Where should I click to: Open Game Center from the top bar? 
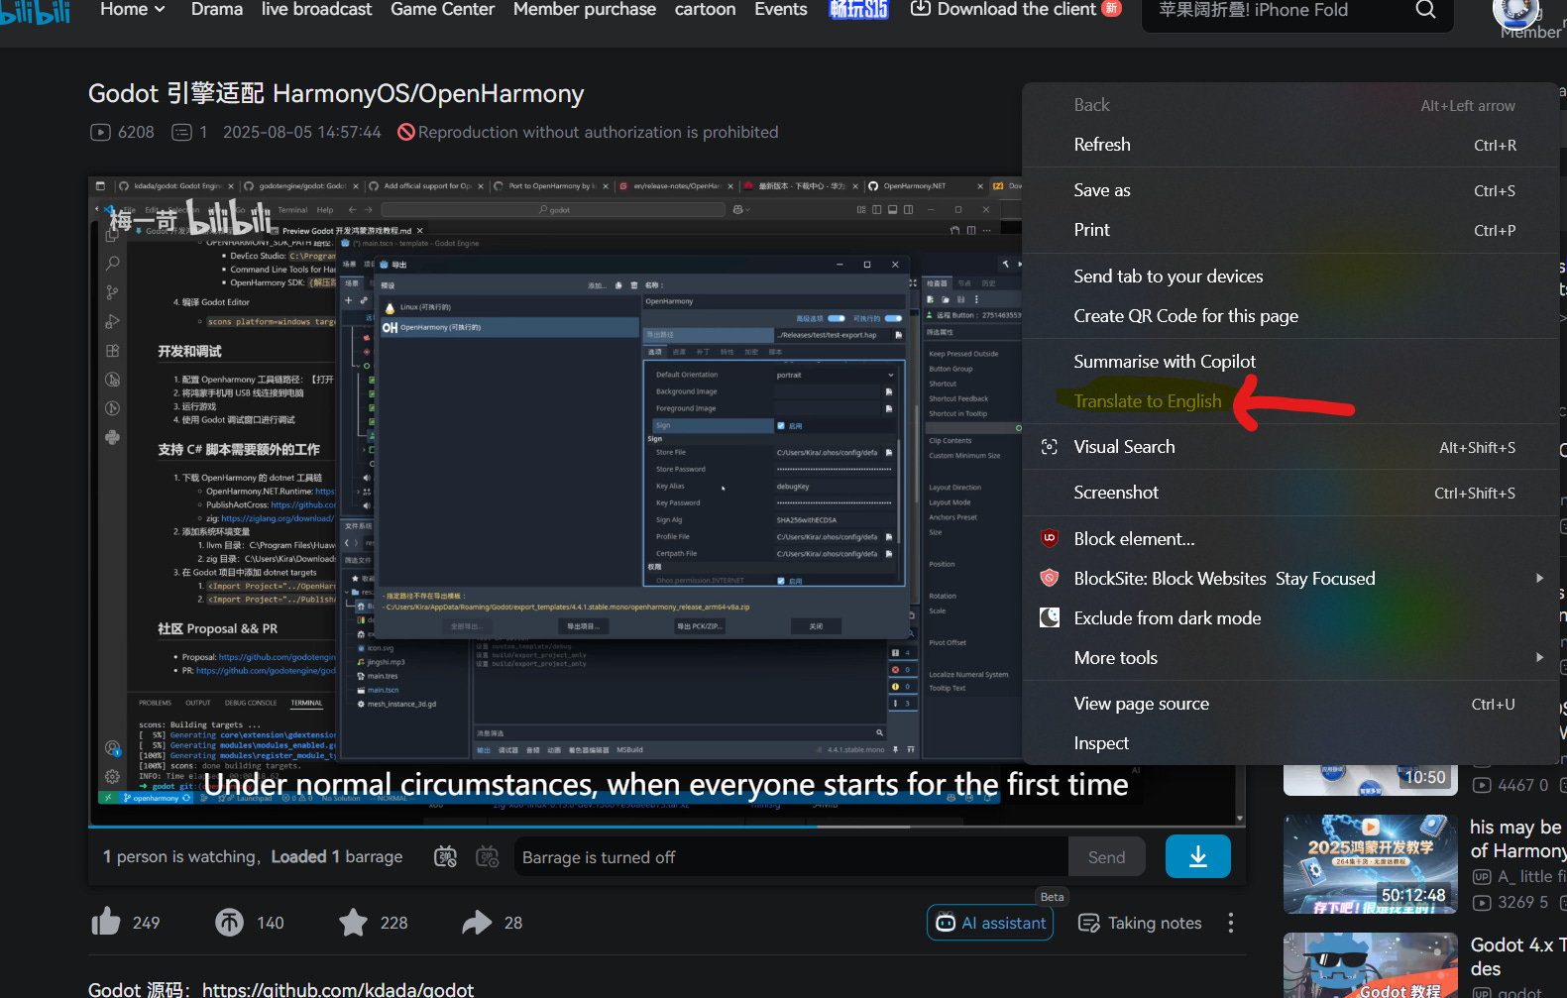[442, 9]
